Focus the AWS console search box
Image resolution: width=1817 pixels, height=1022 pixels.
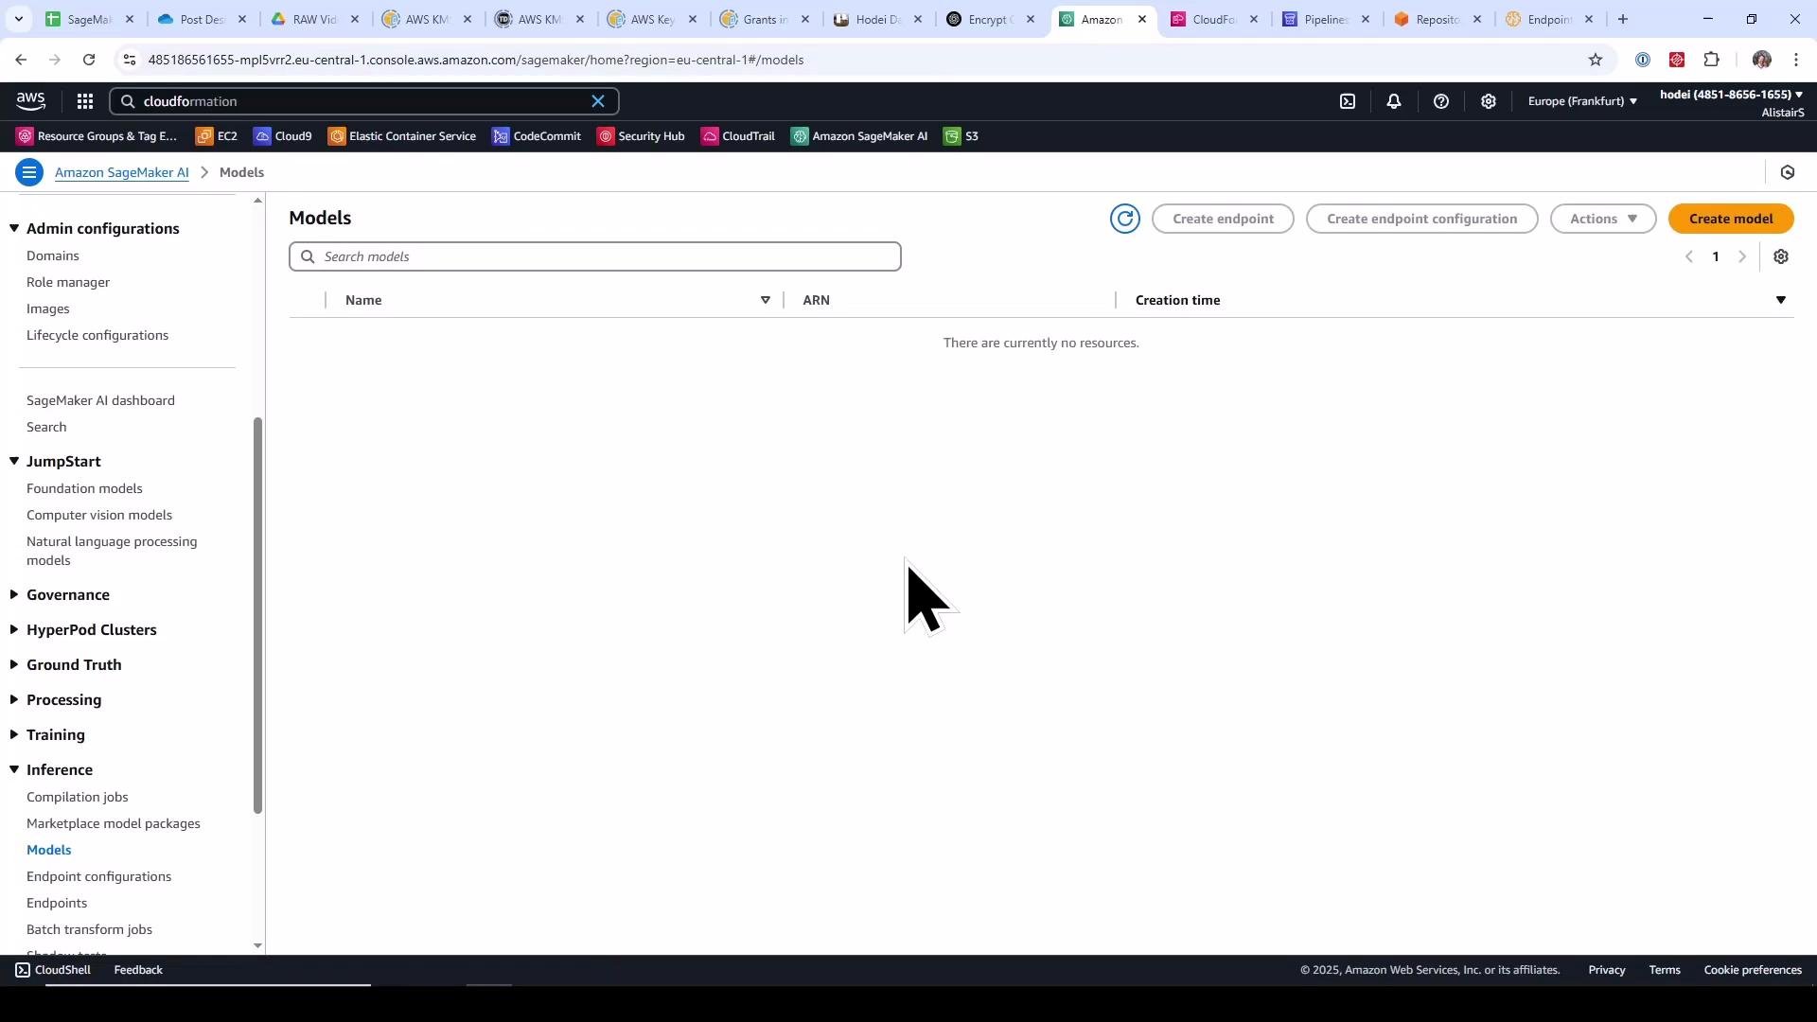364,101
